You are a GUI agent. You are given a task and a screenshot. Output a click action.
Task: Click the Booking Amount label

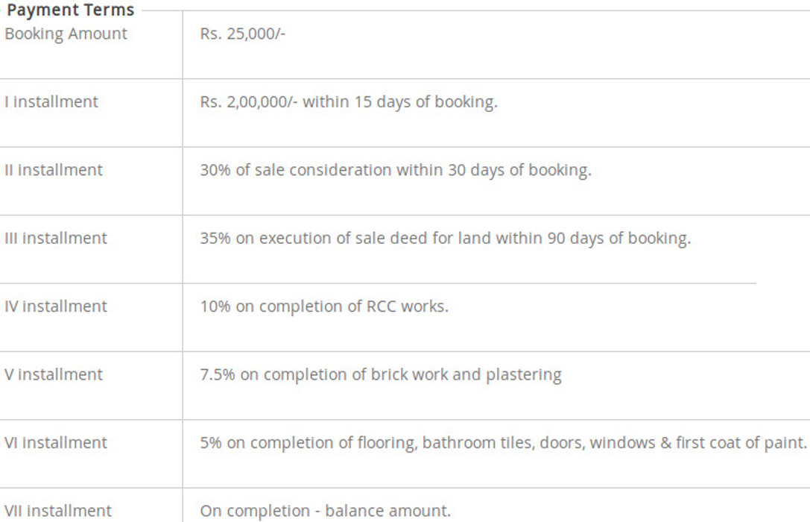click(x=66, y=34)
